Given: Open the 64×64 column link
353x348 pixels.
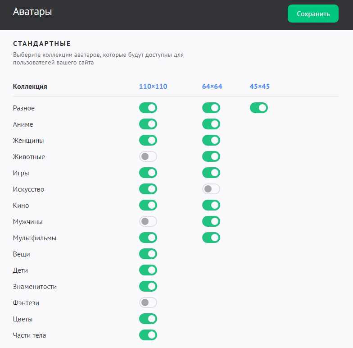Looking at the screenshot, I should [x=212, y=87].
